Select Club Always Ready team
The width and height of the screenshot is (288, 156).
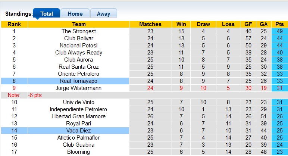(79, 53)
